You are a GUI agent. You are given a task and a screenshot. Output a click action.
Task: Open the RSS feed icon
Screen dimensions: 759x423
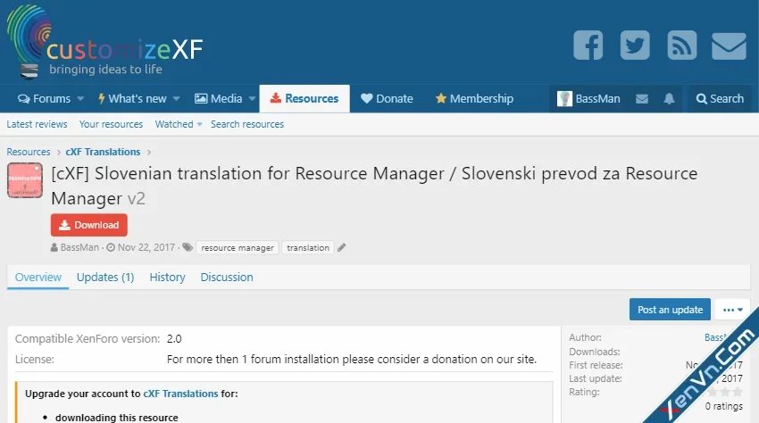coord(681,46)
